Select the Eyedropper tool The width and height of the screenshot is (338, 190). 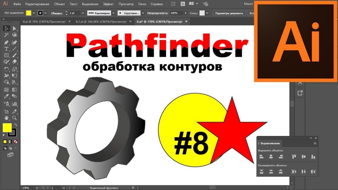click(6, 96)
